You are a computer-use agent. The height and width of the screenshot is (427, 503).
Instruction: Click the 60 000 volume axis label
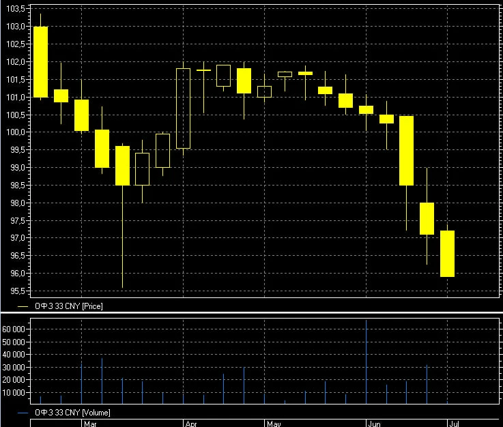[x=14, y=329]
